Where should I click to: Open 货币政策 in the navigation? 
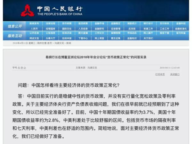coord(67,23)
